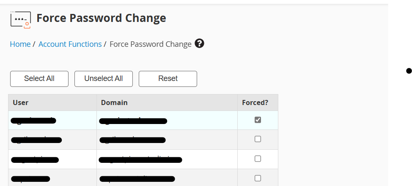Open help via the question mark icon
The width and height of the screenshot is (412, 186).
199,43
